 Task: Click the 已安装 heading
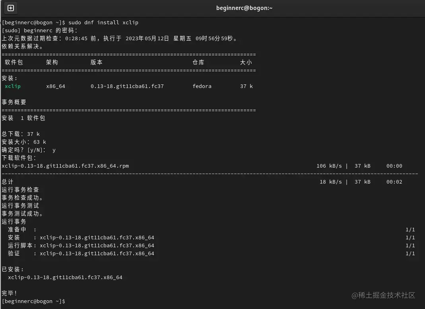(x=13, y=270)
